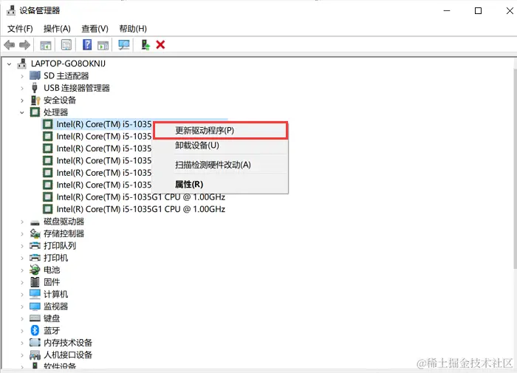Expand the SD 主适配器 node

pos(21,76)
